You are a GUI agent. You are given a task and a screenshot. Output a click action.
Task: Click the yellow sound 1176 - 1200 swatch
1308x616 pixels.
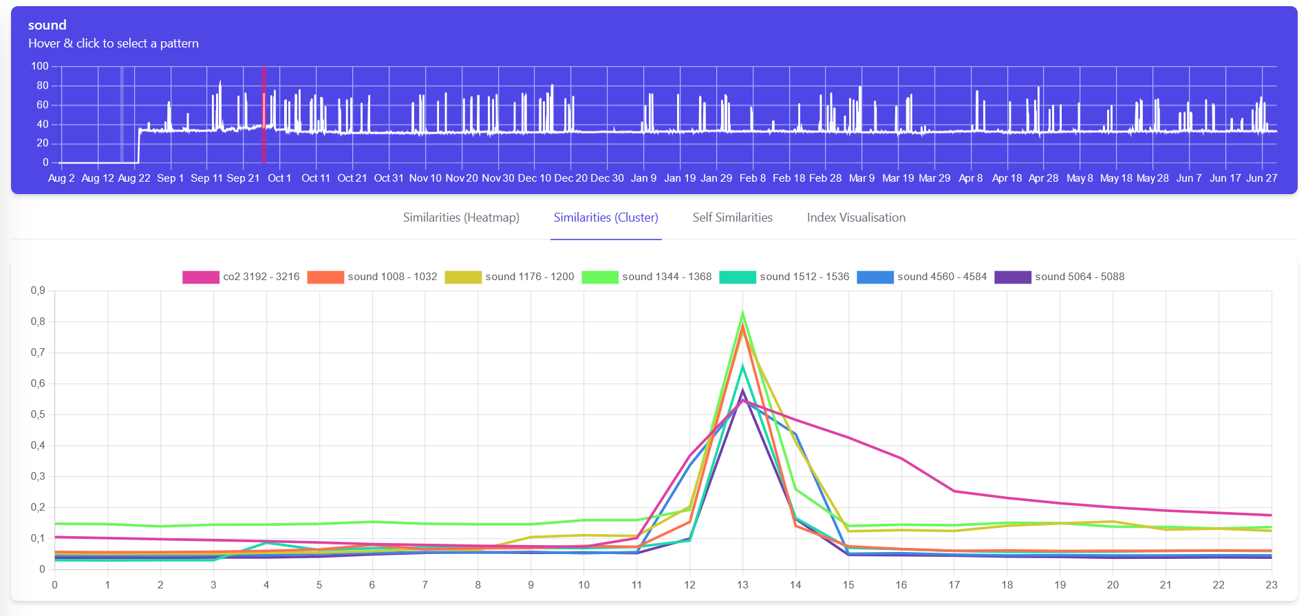463,277
